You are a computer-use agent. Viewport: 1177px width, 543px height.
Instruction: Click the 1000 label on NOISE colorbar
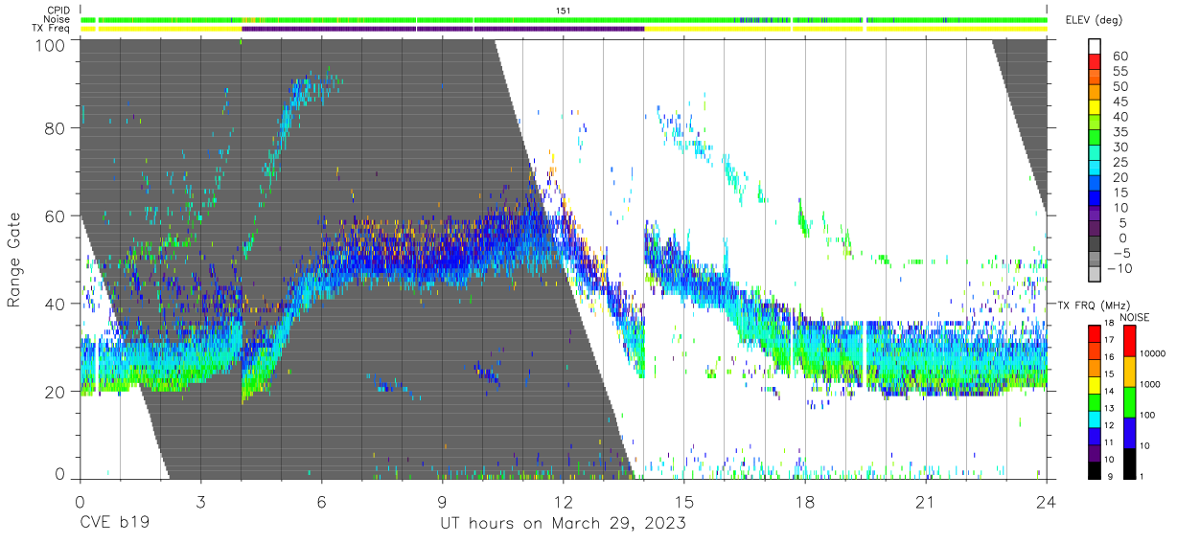(1151, 385)
